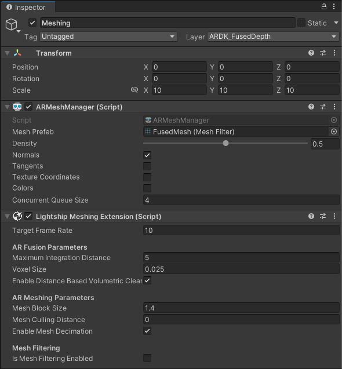Open ARMeshManager presets icon
Viewport: 342px width, 369px height.
tap(323, 107)
